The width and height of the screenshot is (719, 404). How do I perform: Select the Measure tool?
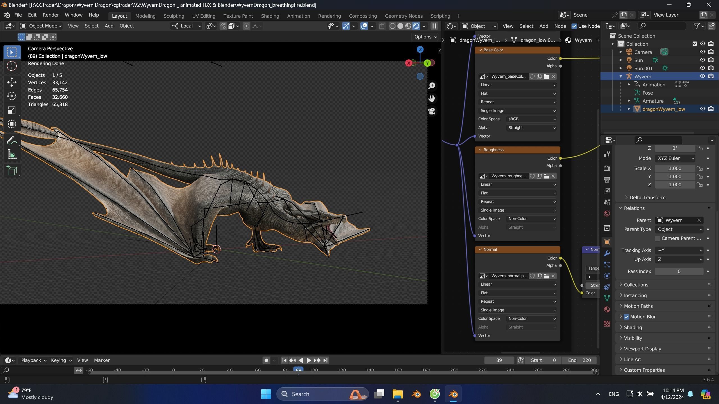12,154
